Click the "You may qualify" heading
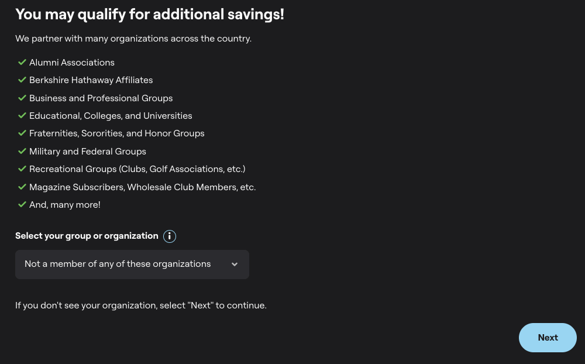Image resolution: width=585 pixels, height=364 pixels. tap(150, 14)
